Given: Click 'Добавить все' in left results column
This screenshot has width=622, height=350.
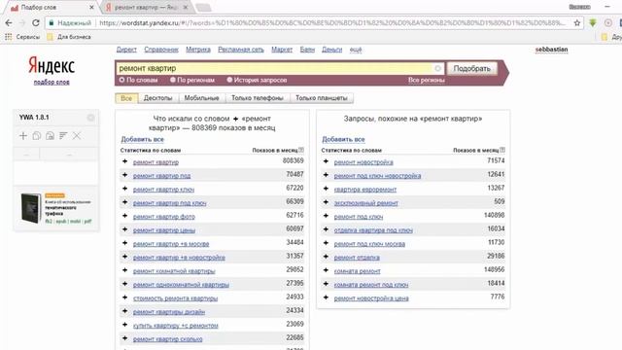Looking at the screenshot, I should [143, 139].
